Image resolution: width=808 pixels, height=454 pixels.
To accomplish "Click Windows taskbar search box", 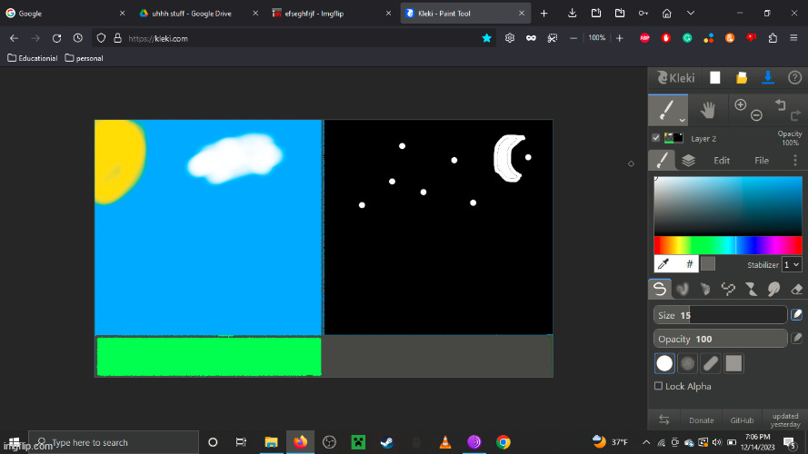I will (x=114, y=442).
